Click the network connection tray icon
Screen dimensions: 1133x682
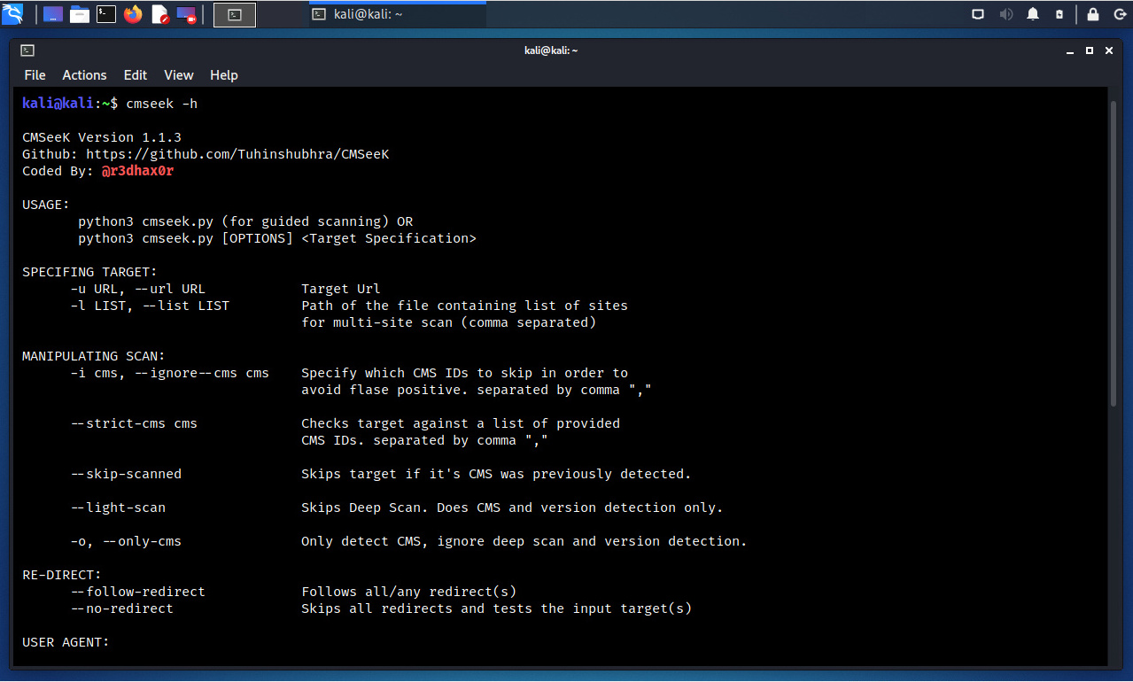[978, 14]
